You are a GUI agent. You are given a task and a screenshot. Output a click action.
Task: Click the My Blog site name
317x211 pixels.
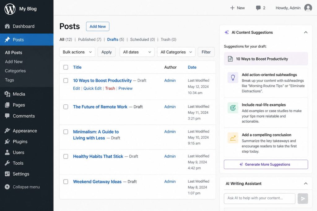28,9
